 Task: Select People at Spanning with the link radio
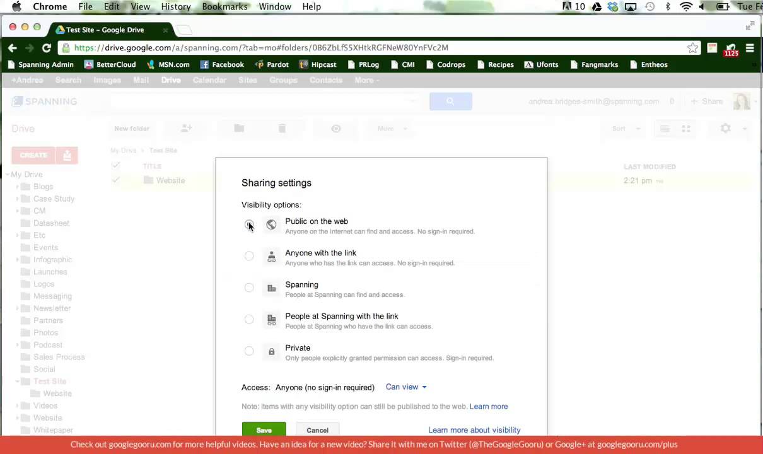point(249,319)
